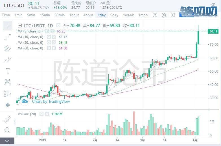This screenshot has width=221, height=146.
Task: Open settings for MA 60 indicator
Action: point(49,48)
